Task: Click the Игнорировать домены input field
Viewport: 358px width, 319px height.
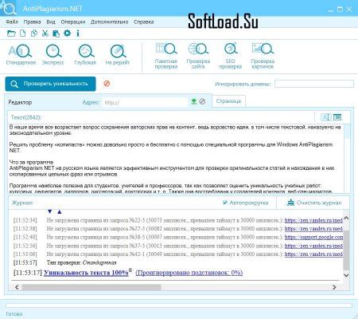Action: (314, 84)
